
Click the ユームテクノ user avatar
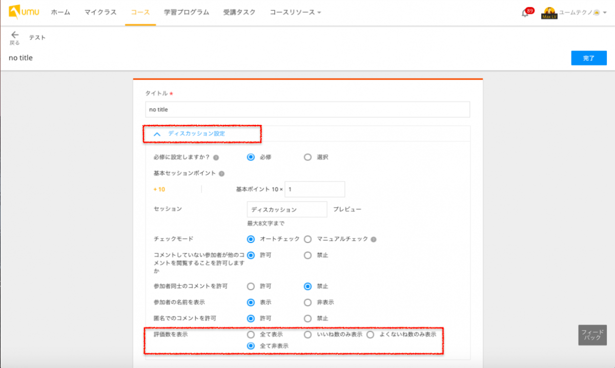coord(548,11)
